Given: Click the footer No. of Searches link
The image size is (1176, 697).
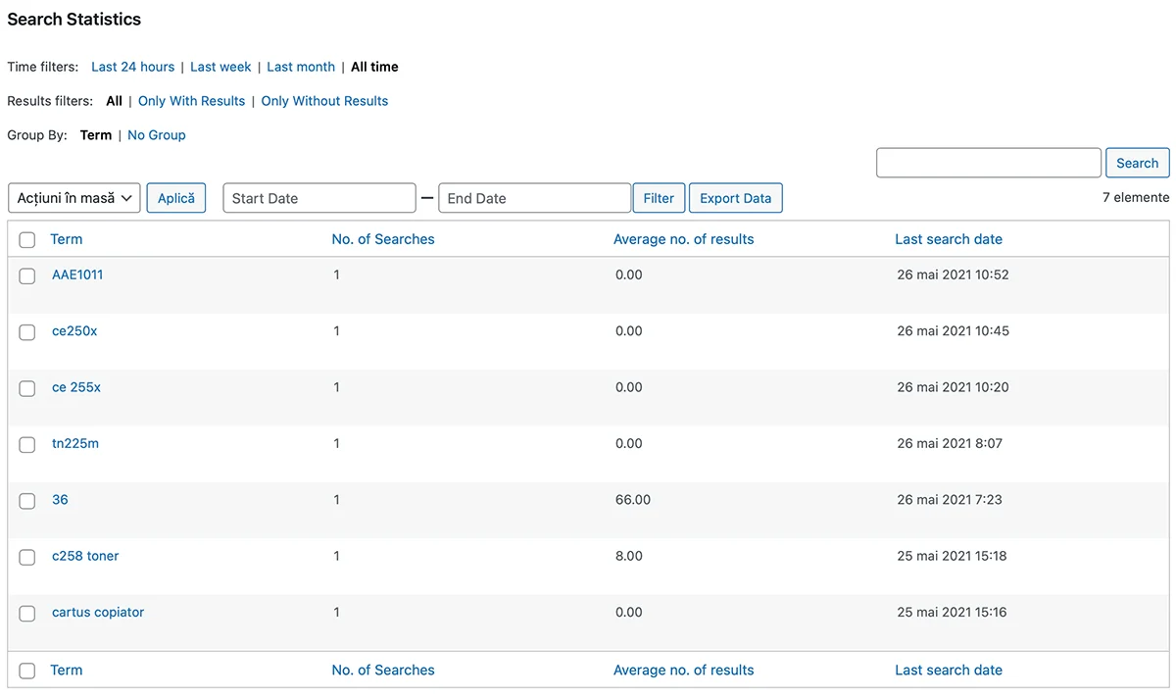Looking at the screenshot, I should click(383, 671).
